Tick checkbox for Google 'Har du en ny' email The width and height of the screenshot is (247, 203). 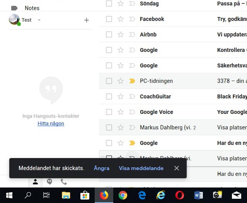(x=109, y=143)
